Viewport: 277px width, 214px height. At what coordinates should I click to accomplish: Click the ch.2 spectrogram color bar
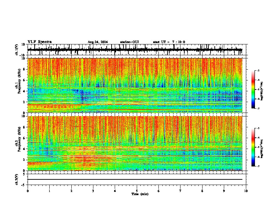click(x=253, y=147)
